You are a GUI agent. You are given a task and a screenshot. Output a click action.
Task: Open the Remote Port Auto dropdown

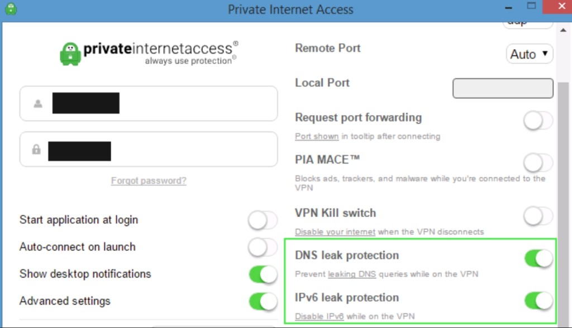point(530,54)
